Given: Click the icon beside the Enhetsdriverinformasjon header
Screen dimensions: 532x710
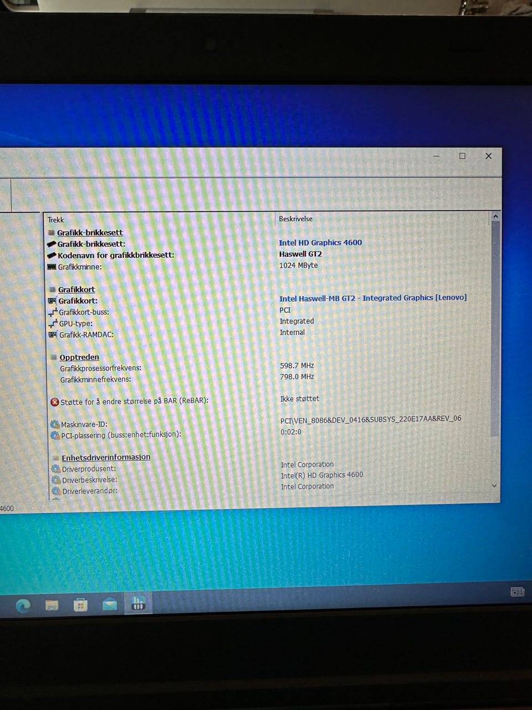Looking at the screenshot, I should click(56, 458).
